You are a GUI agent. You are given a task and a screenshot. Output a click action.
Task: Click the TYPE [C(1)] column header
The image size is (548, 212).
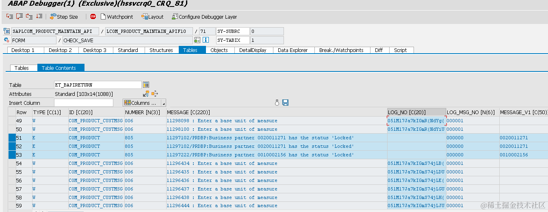click(x=50, y=112)
